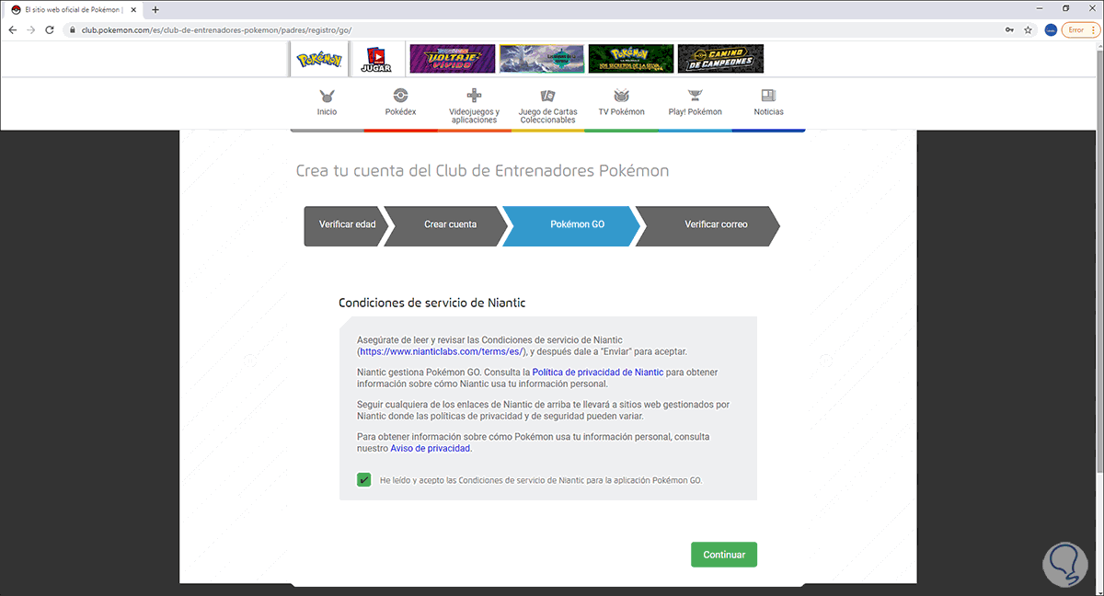1104x596 pixels.
Task: Click the green Continuar button
Action: pos(724,555)
